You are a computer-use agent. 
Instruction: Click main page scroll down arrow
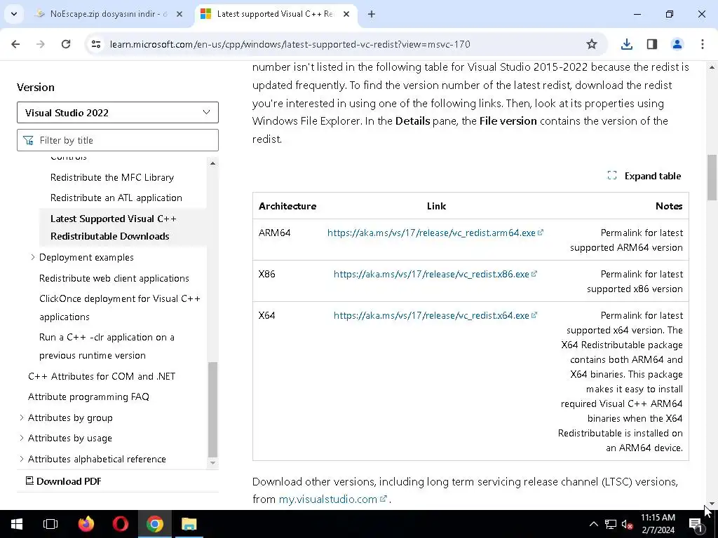tap(712, 503)
